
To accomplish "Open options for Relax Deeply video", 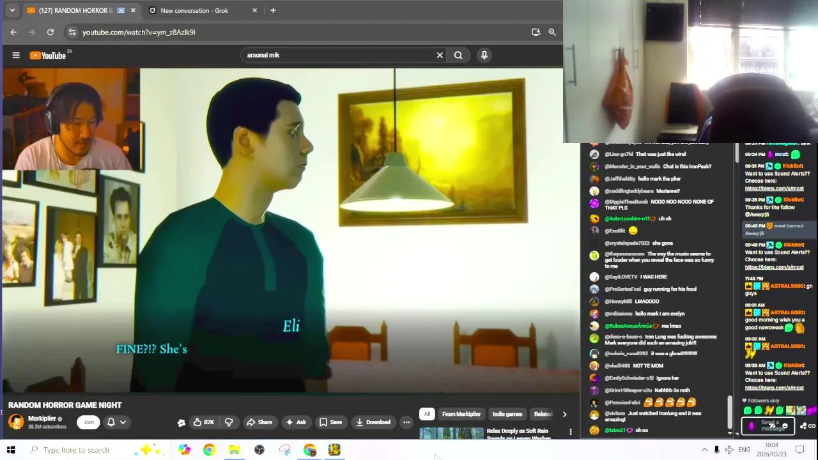I will [571, 432].
